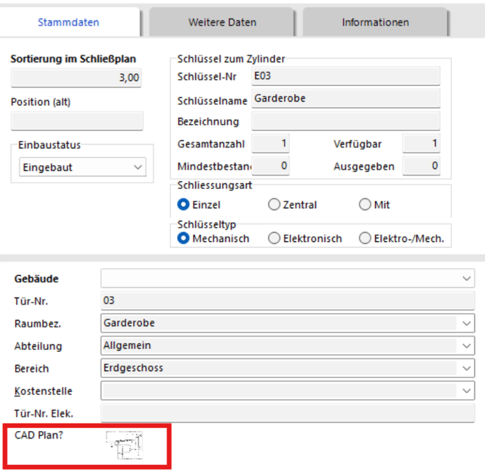Screen dimensions: 485x474
Task: Switch to the Stammdaten tab
Action: [68, 23]
